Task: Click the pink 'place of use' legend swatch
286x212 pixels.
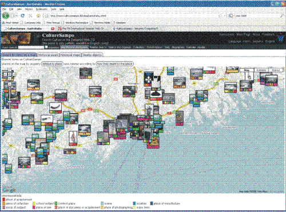Action: tap(34, 207)
